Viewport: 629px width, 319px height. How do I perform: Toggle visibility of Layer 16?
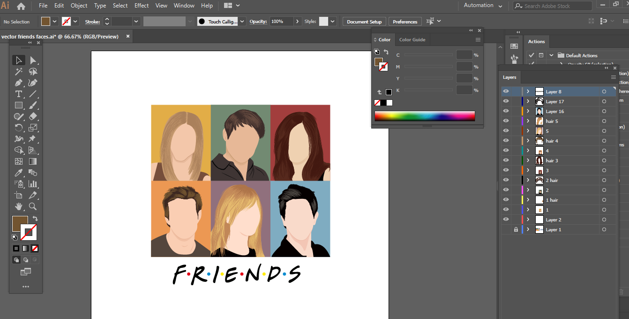click(x=506, y=111)
